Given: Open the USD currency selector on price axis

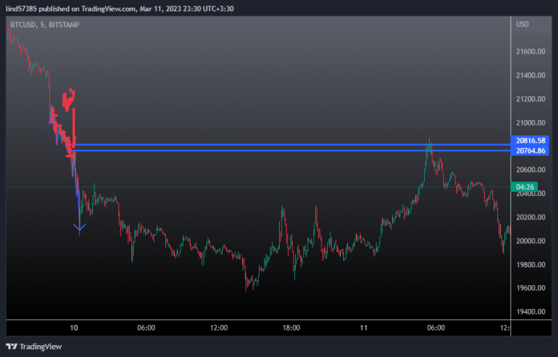Looking at the screenshot, I should pos(522,25).
